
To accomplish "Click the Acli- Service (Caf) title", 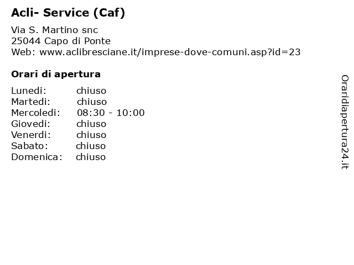I will (x=68, y=13).
